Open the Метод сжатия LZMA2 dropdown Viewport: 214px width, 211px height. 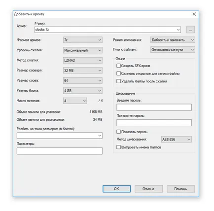83,60
